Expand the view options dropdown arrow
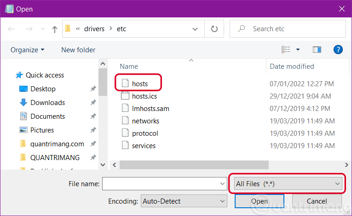 (x=298, y=50)
